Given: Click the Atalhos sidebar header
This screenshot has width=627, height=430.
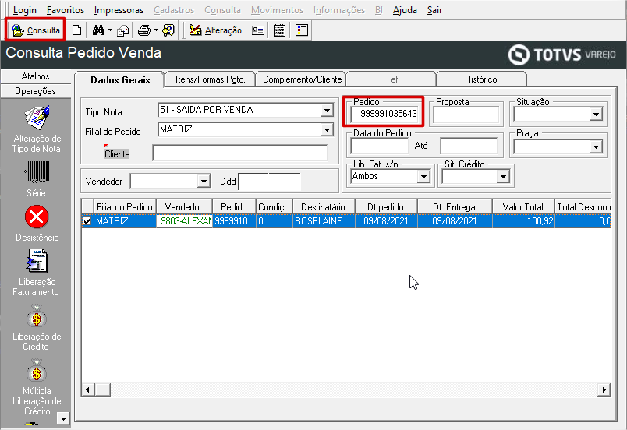Looking at the screenshot, I should (x=36, y=76).
